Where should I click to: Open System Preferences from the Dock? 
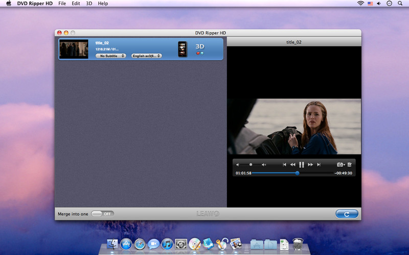pyautogui.click(x=181, y=244)
